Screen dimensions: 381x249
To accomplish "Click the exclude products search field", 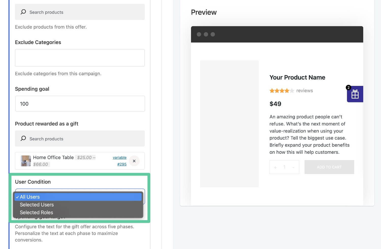I will coord(80,12).
